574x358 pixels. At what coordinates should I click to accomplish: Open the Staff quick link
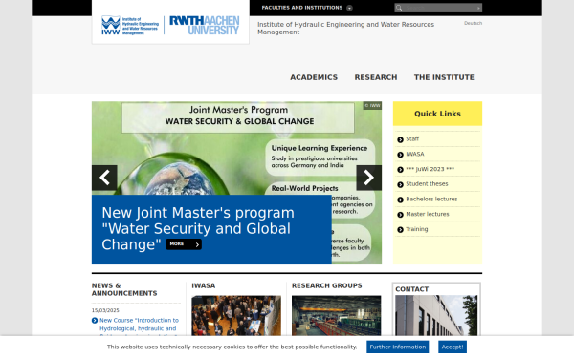412,138
